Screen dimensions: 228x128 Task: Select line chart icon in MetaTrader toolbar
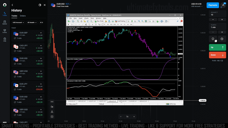point(135,21)
